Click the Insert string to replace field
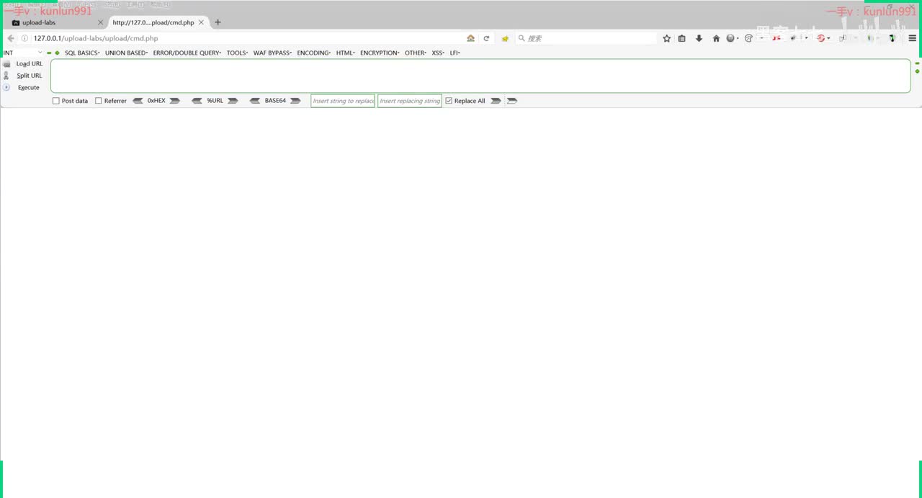The image size is (922, 498). point(343,101)
